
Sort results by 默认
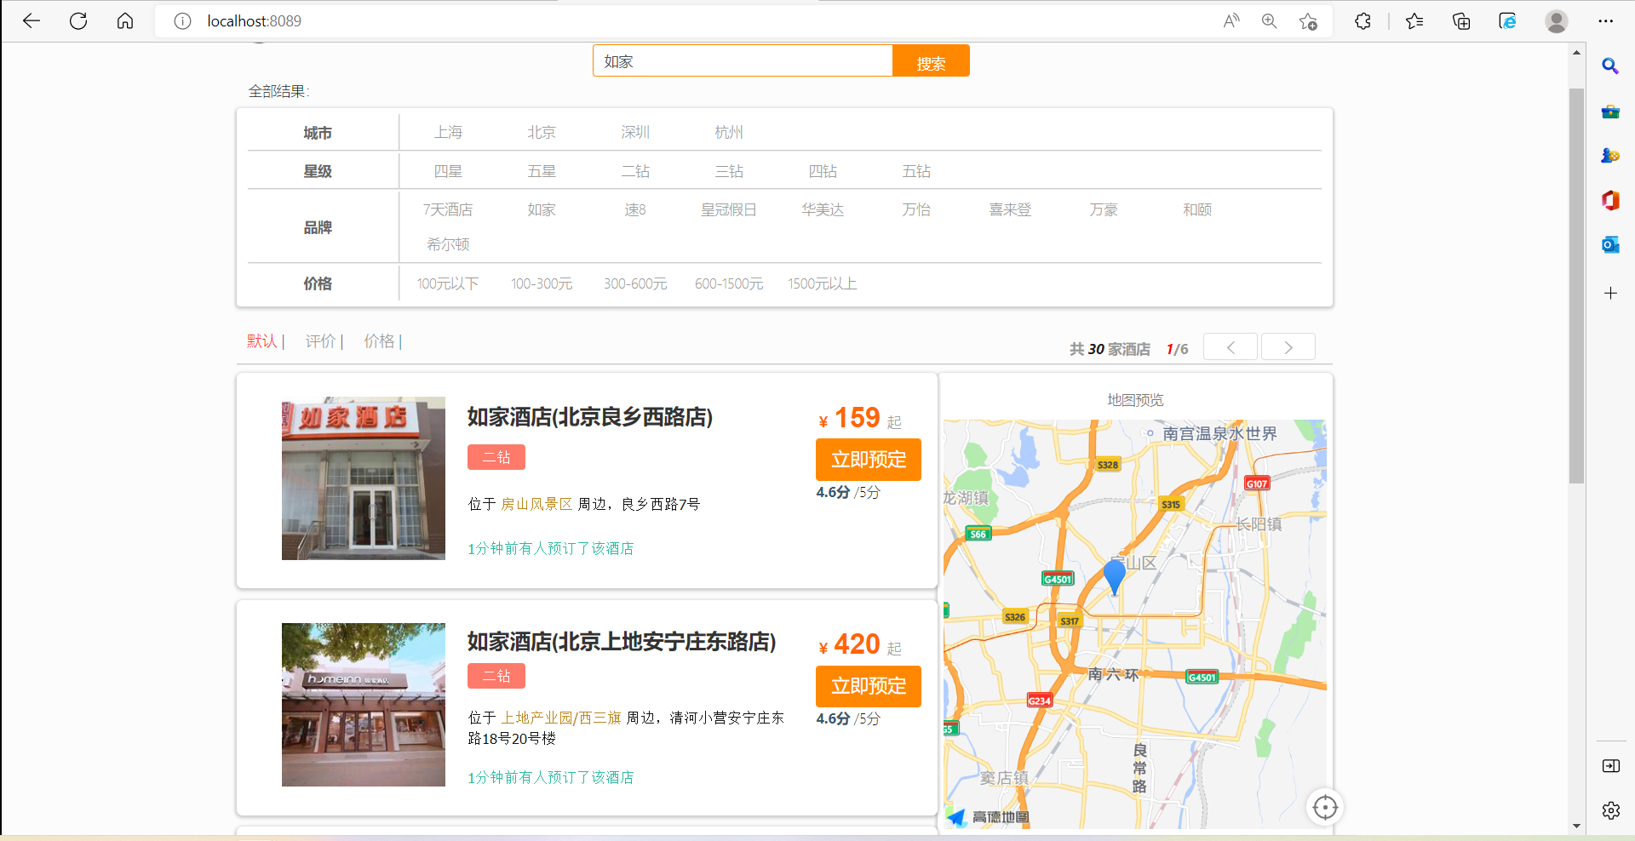[x=262, y=341]
